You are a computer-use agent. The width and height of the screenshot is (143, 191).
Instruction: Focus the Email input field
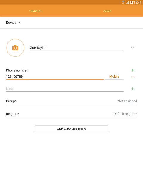pyautogui.click(x=65, y=88)
